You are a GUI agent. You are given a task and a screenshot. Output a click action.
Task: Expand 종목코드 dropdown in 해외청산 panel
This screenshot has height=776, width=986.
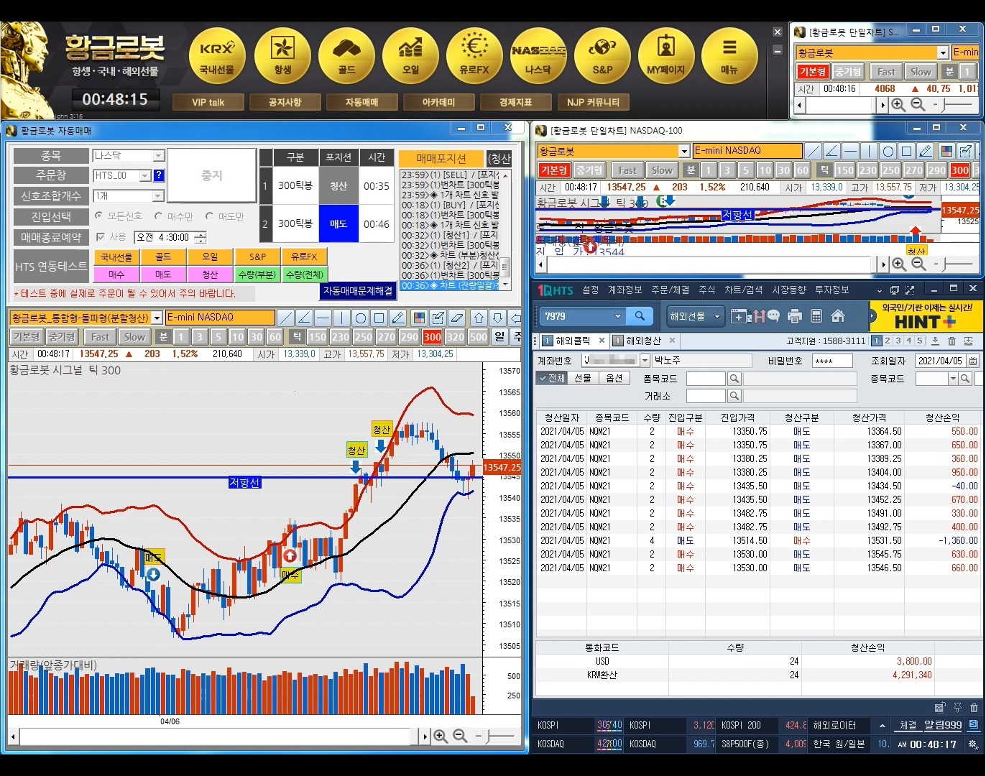click(952, 379)
